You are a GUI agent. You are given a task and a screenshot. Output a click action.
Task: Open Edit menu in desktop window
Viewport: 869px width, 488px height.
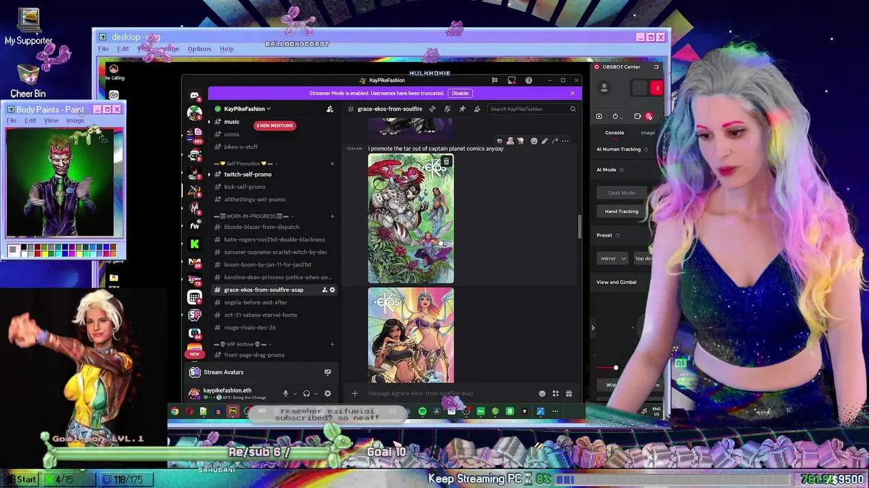pyautogui.click(x=123, y=49)
